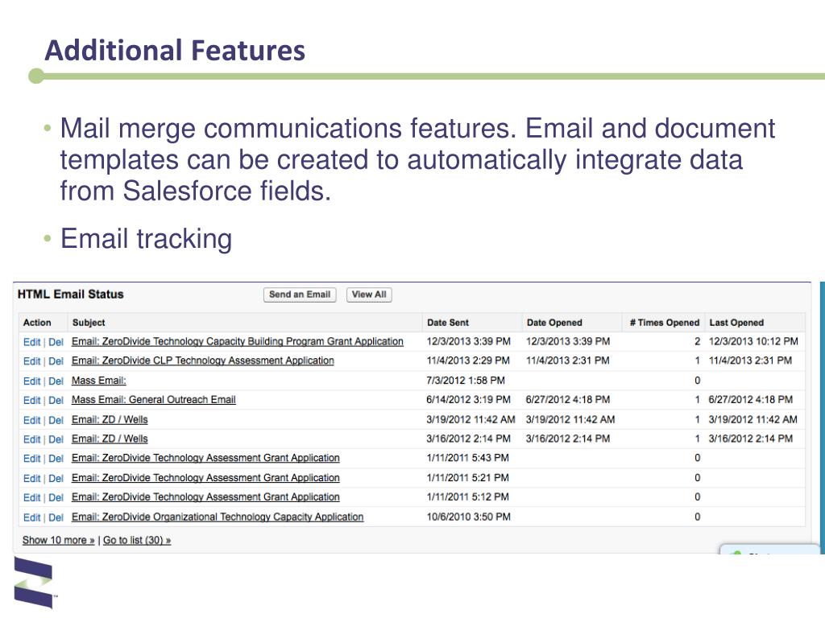Viewport: 825px width, 618px height.
Task: Delete the Capacity Building Program Grant Application row
Action: 56,342
